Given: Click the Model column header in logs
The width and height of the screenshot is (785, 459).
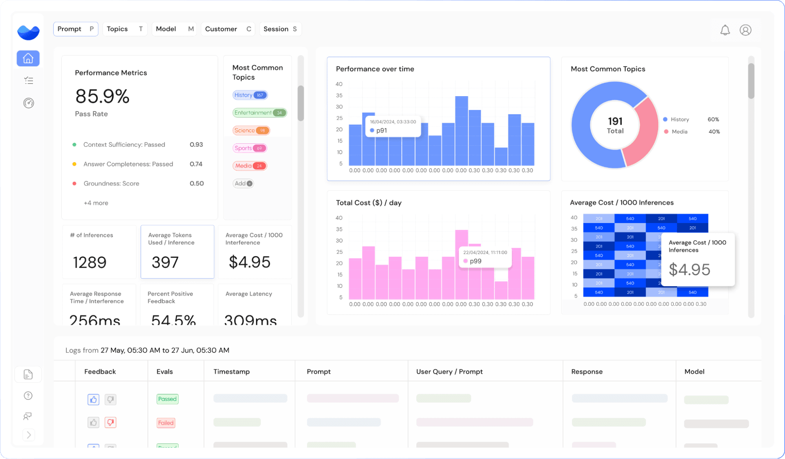Looking at the screenshot, I should click(694, 371).
